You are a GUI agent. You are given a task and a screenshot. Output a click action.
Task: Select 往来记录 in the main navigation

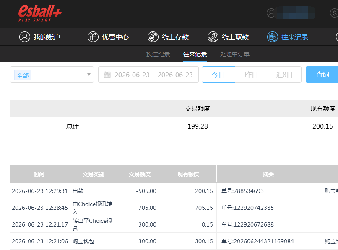pyautogui.click(x=288, y=37)
